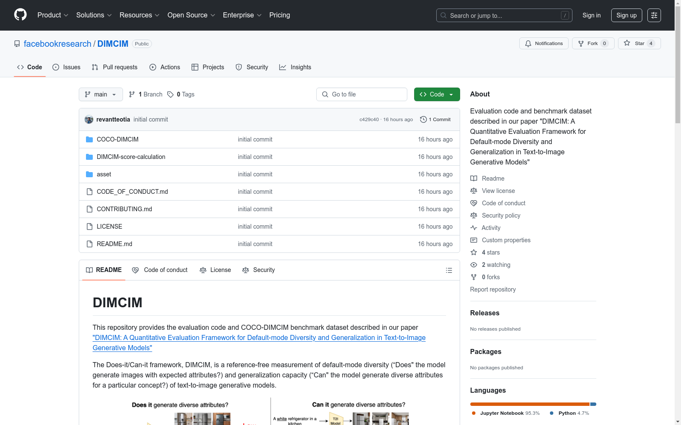Screen dimensions: 681x425
Task: Click the search or jump to field
Action: click(504, 15)
